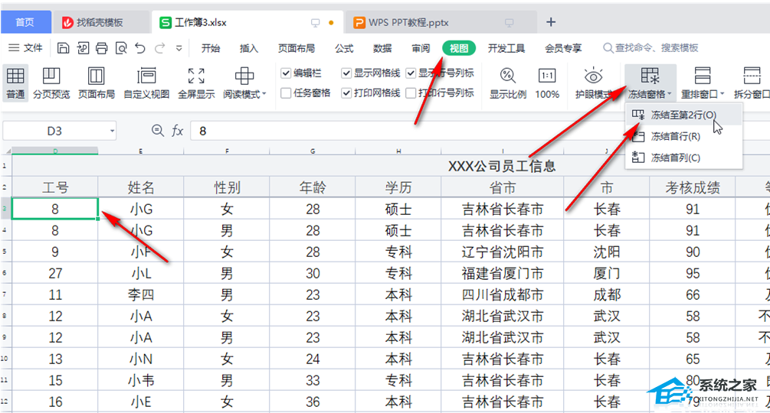The width and height of the screenshot is (770, 413).
Task: Click the Normal (普通) view icon
Action: (15, 76)
